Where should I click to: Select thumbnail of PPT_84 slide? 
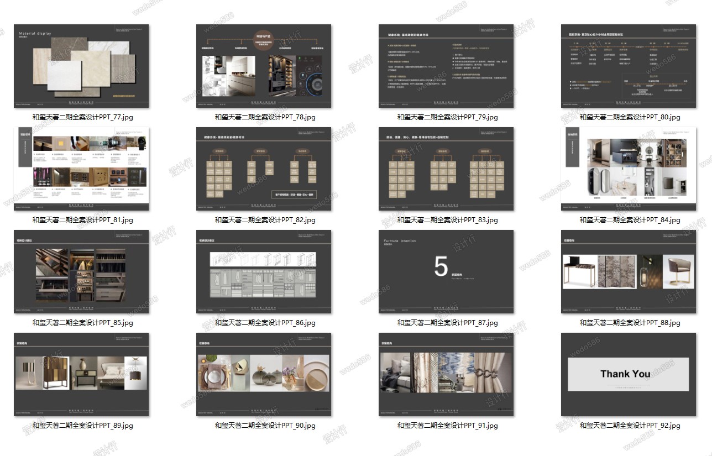(629, 169)
